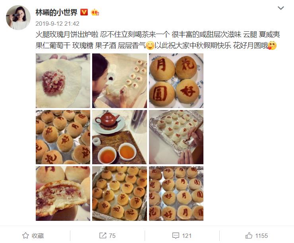Click the crown membership badge icon
294x243 pixels.
pyautogui.click(x=95, y=12)
